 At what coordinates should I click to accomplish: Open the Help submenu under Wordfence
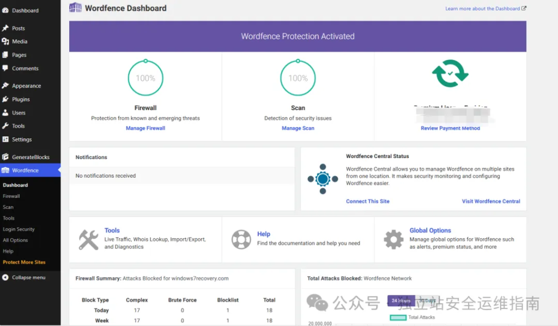pos(8,251)
